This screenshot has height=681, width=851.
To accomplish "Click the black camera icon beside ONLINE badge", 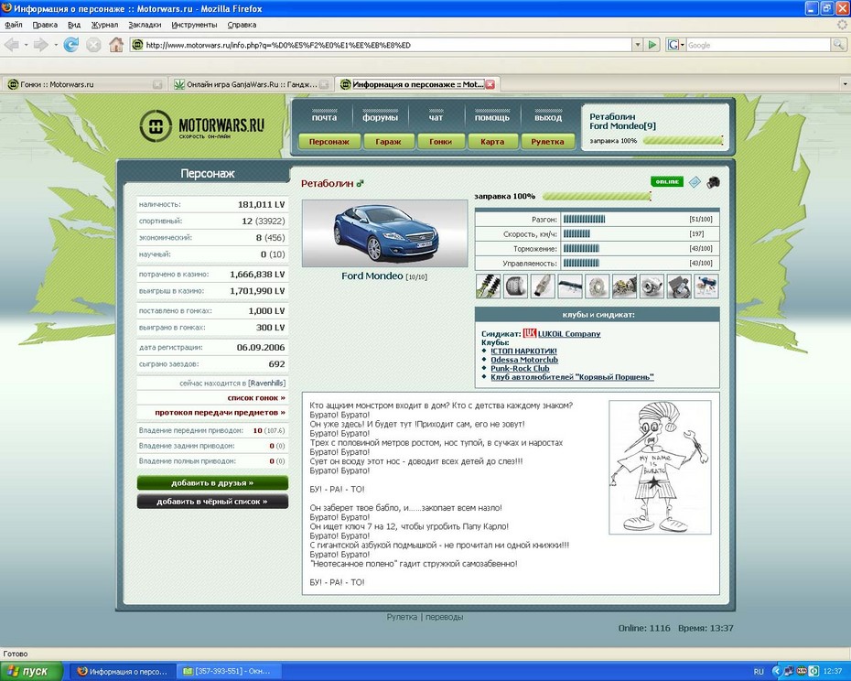I will pyautogui.click(x=713, y=182).
